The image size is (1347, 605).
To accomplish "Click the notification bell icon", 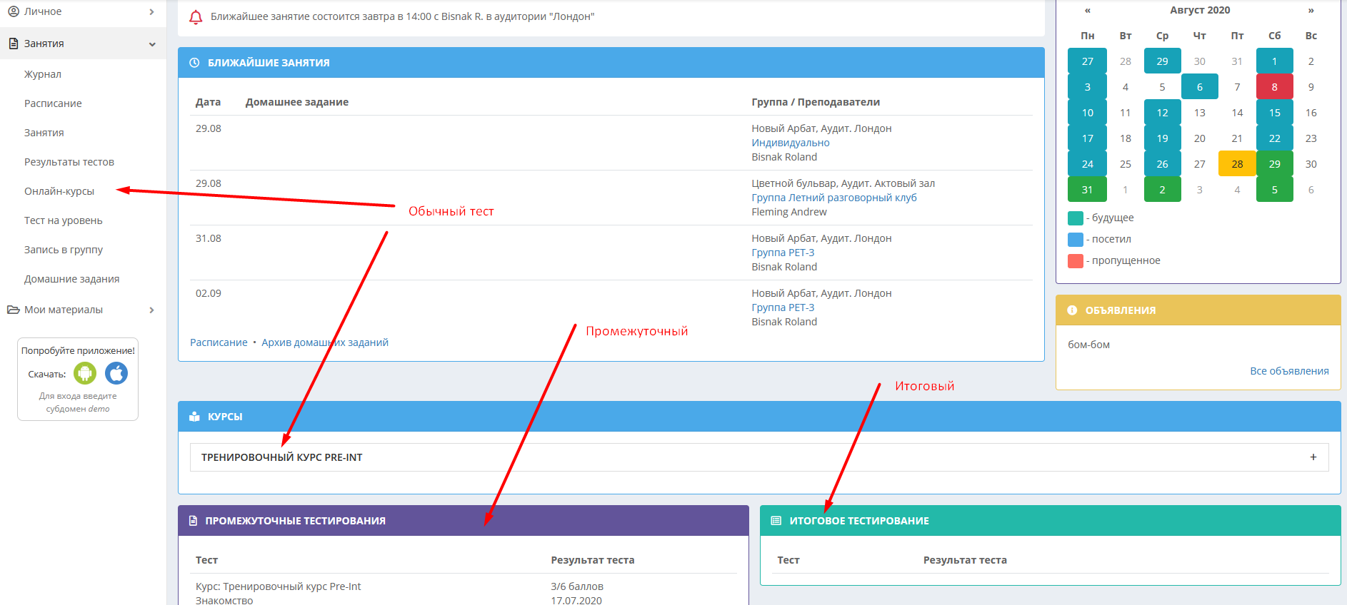I will [x=196, y=17].
